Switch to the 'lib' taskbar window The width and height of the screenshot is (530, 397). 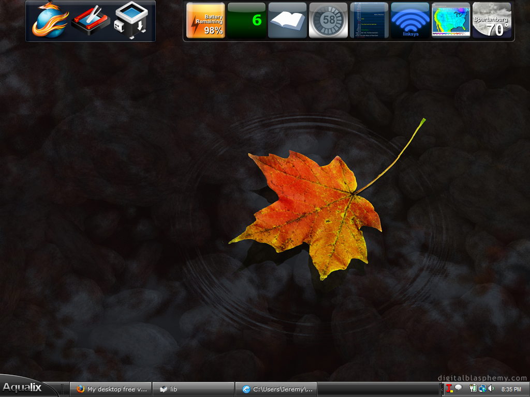coord(193,389)
